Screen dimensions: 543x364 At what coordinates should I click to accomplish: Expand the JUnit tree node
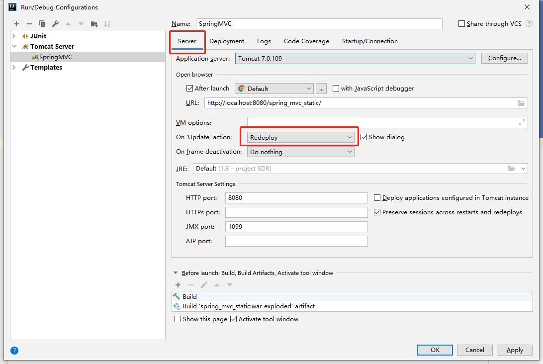point(14,36)
